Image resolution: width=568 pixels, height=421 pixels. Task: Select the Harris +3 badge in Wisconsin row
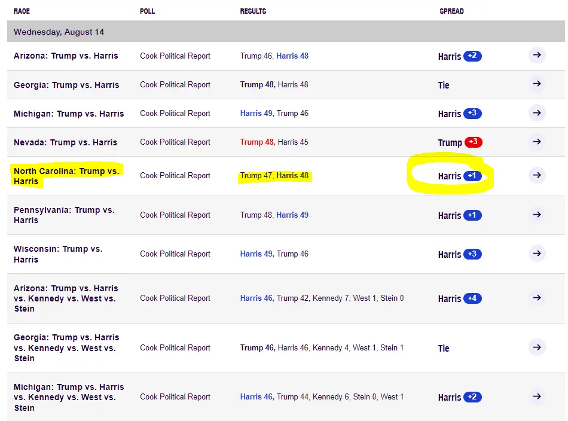[x=472, y=254]
